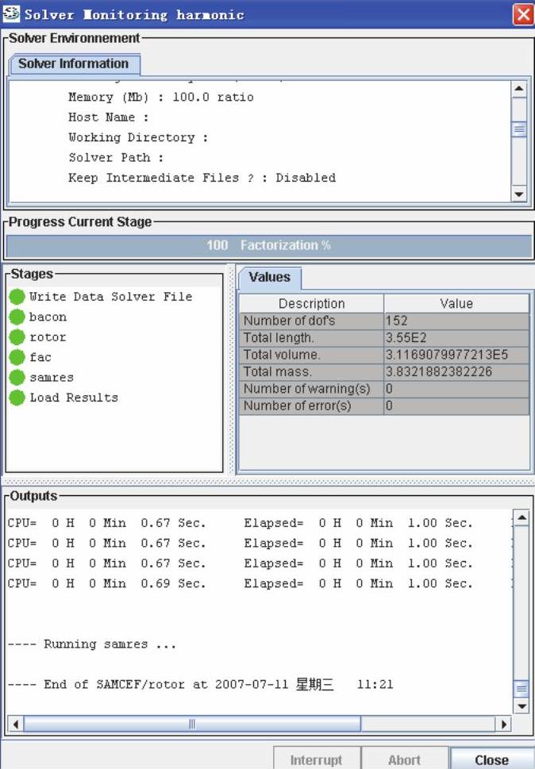Click the Solver Monitoring window title icon
535x769 pixels.
coord(11,14)
